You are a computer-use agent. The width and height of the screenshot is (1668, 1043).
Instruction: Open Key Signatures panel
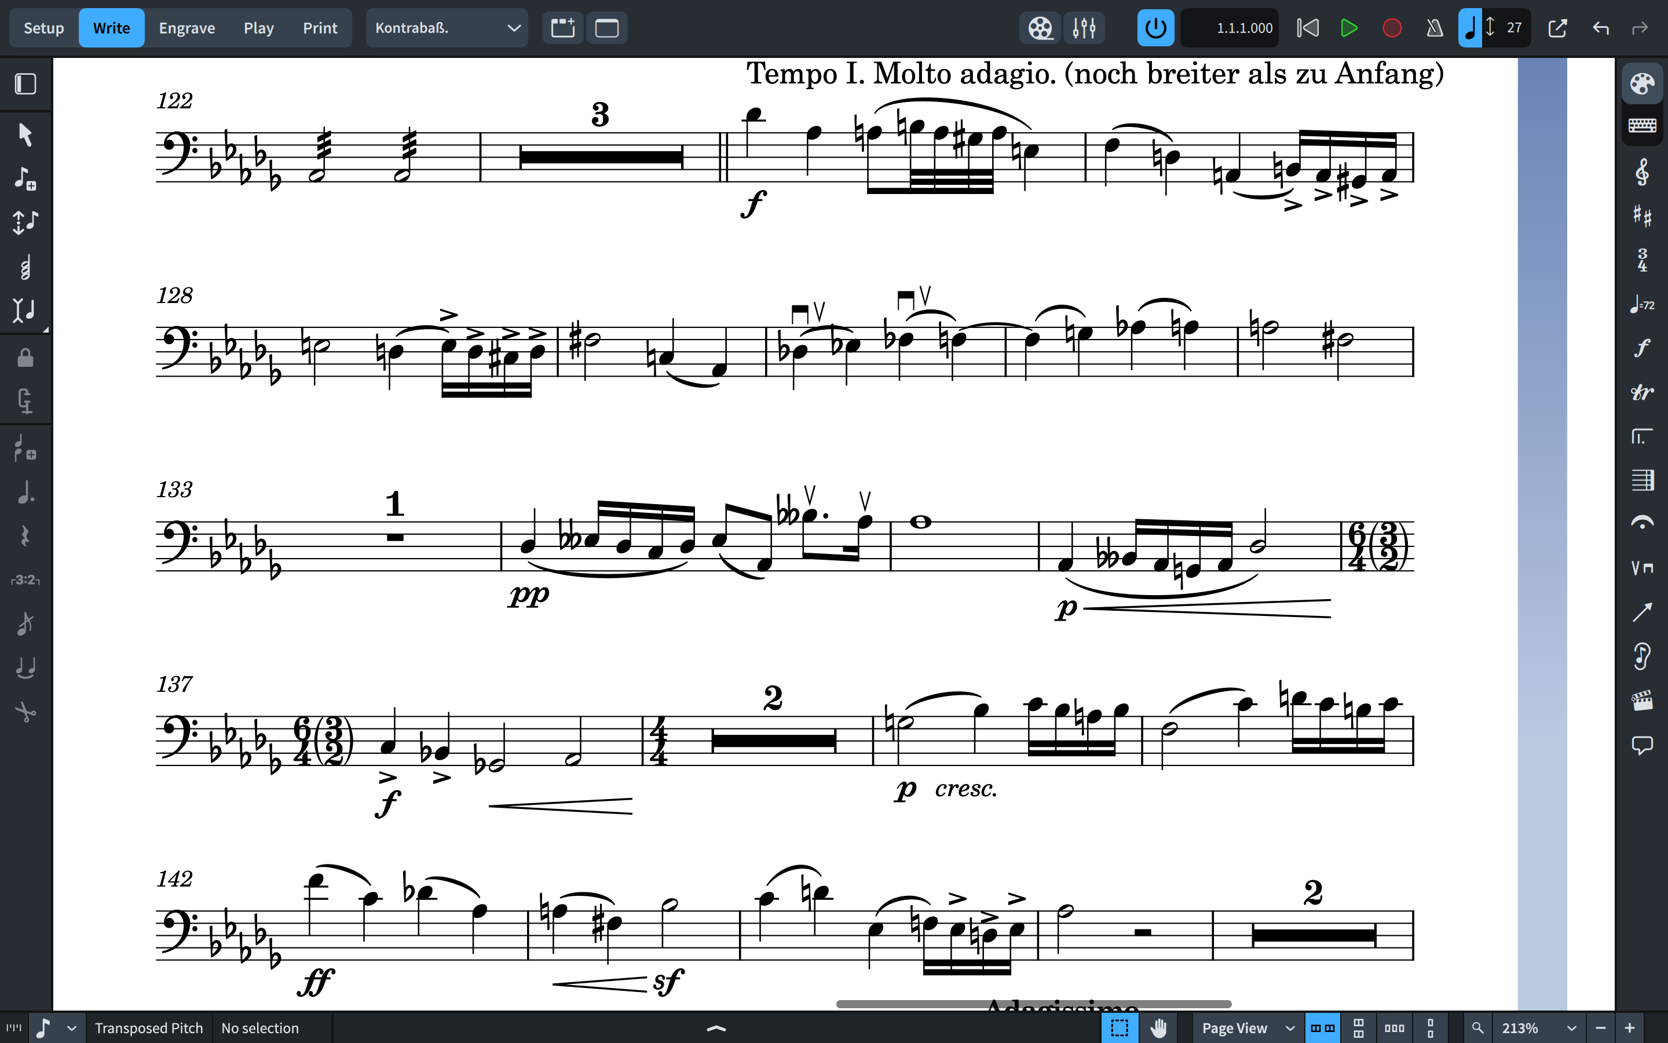click(1642, 217)
